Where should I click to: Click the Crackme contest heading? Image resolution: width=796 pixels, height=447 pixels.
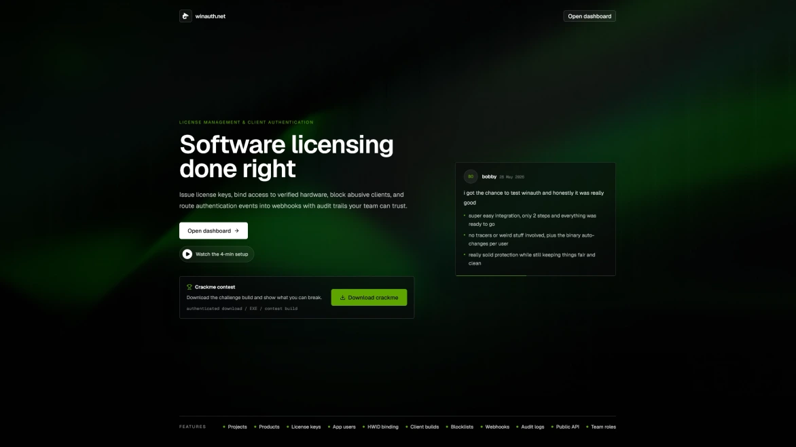[x=215, y=287]
